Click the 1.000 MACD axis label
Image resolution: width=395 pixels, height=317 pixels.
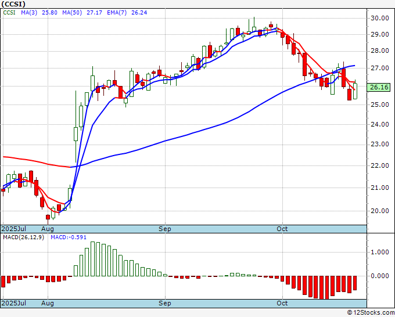[x=380, y=253]
